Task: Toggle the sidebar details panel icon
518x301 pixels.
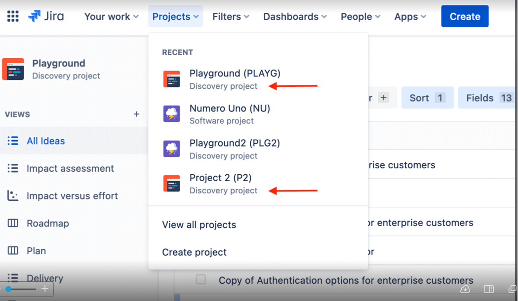Action: (488, 289)
